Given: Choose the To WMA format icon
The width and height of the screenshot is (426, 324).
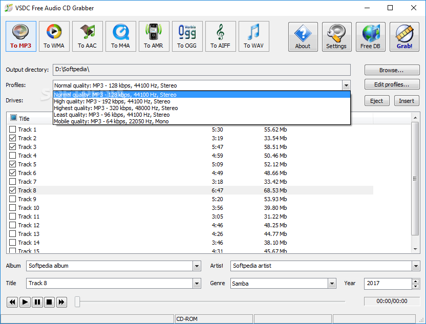Looking at the screenshot, I should [x=54, y=36].
